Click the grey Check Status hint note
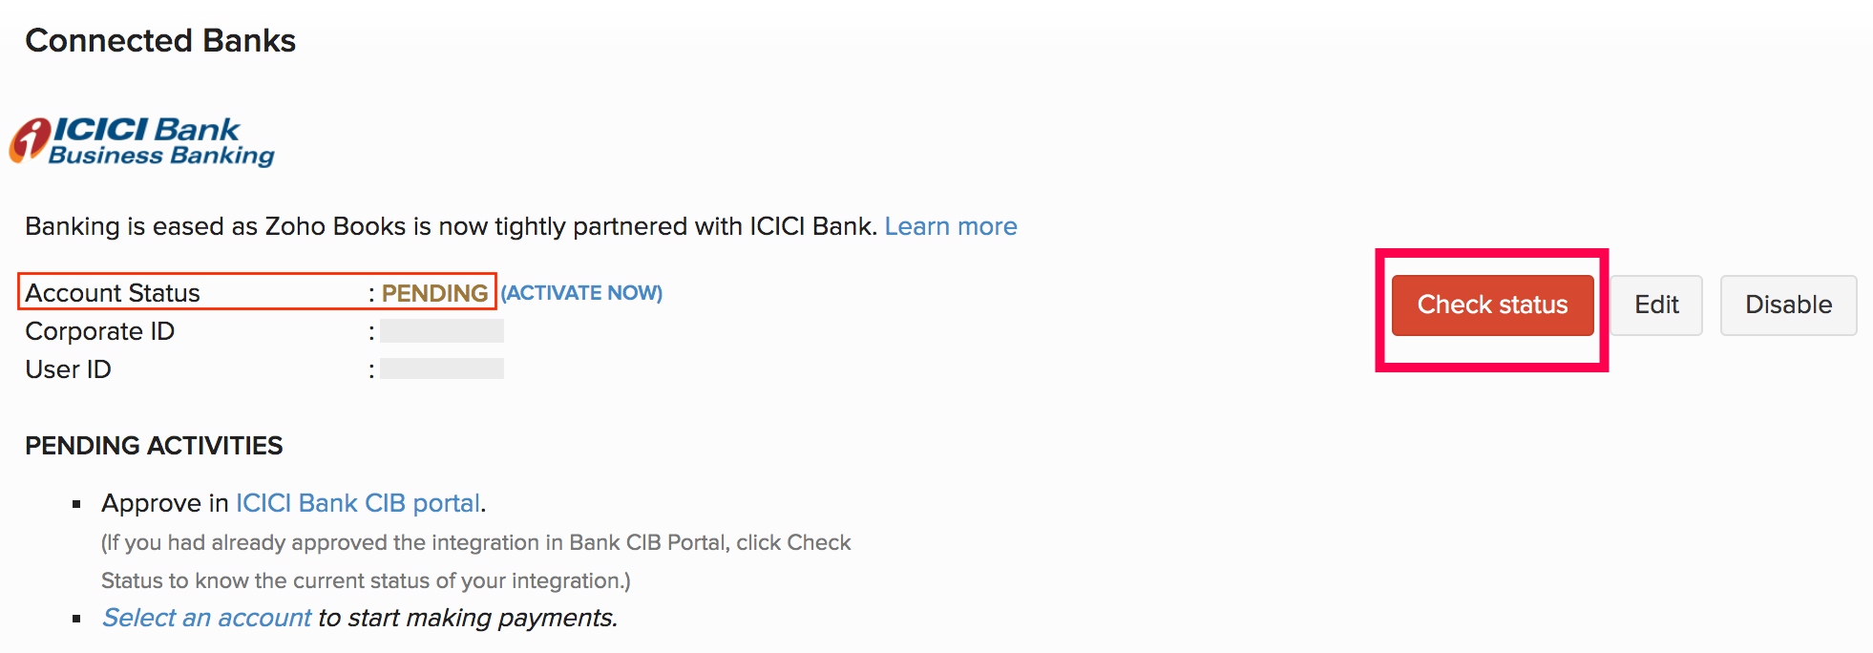The height and width of the screenshot is (653, 1873). coord(475,561)
